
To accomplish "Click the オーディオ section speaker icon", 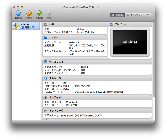I will 46,97.
